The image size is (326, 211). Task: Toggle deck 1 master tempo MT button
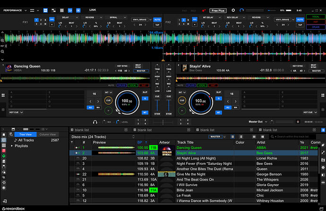click(x=145, y=113)
